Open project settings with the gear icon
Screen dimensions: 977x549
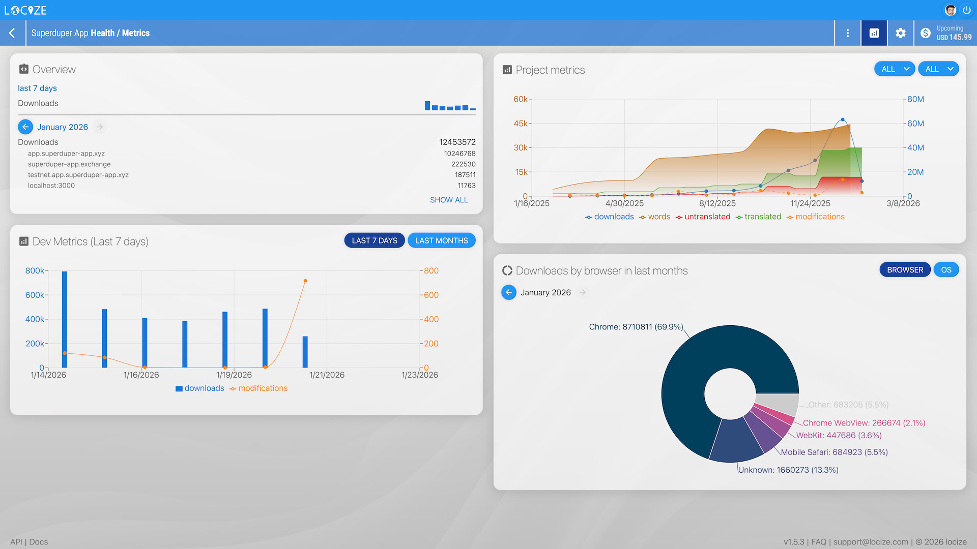pyautogui.click(x=900, y=33)
